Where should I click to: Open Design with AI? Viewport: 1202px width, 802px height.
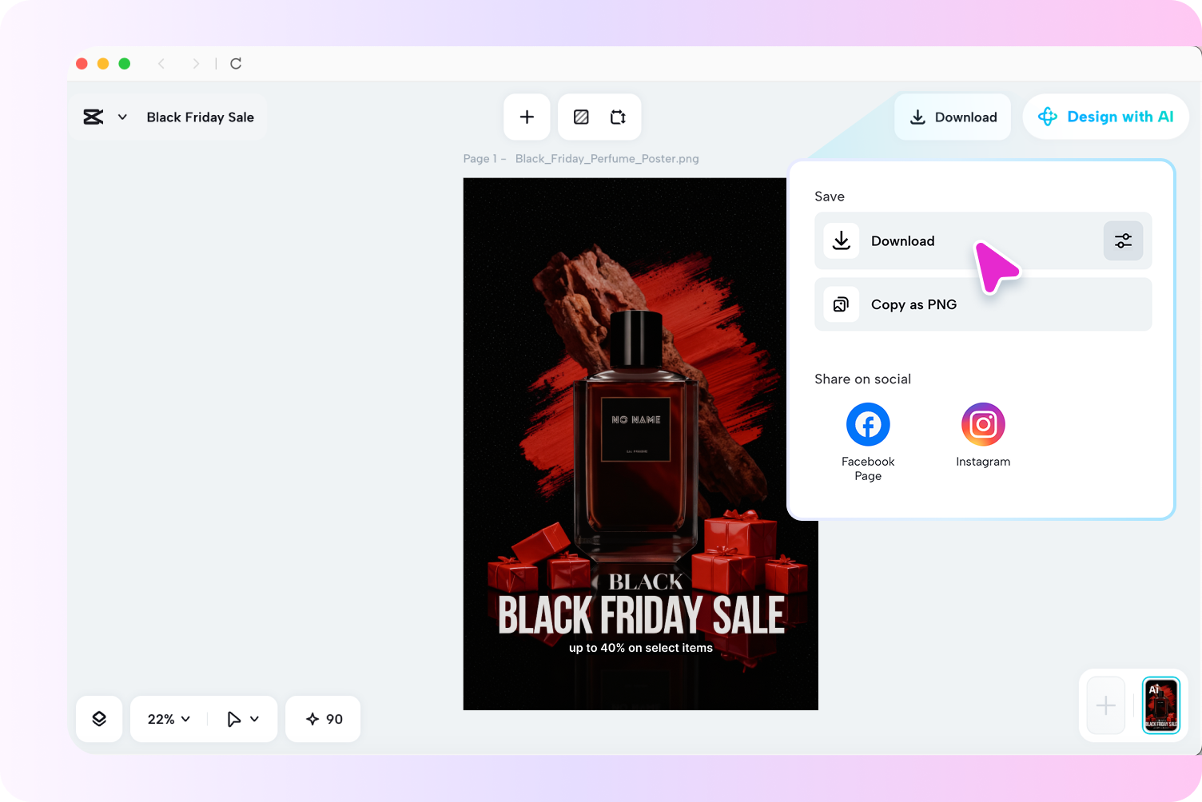click(1106, 117)
